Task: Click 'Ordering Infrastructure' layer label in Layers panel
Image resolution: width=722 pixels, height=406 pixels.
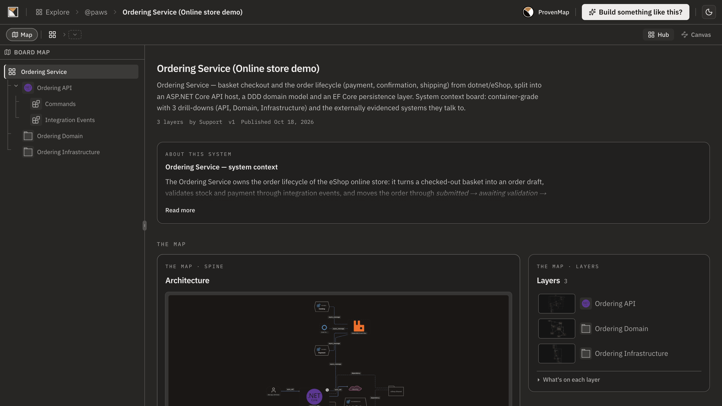Action: click(x=631, y=353)
